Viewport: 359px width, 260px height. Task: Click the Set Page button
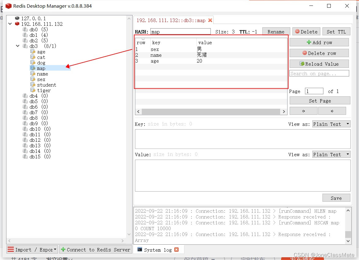click(x=320, y=101)
